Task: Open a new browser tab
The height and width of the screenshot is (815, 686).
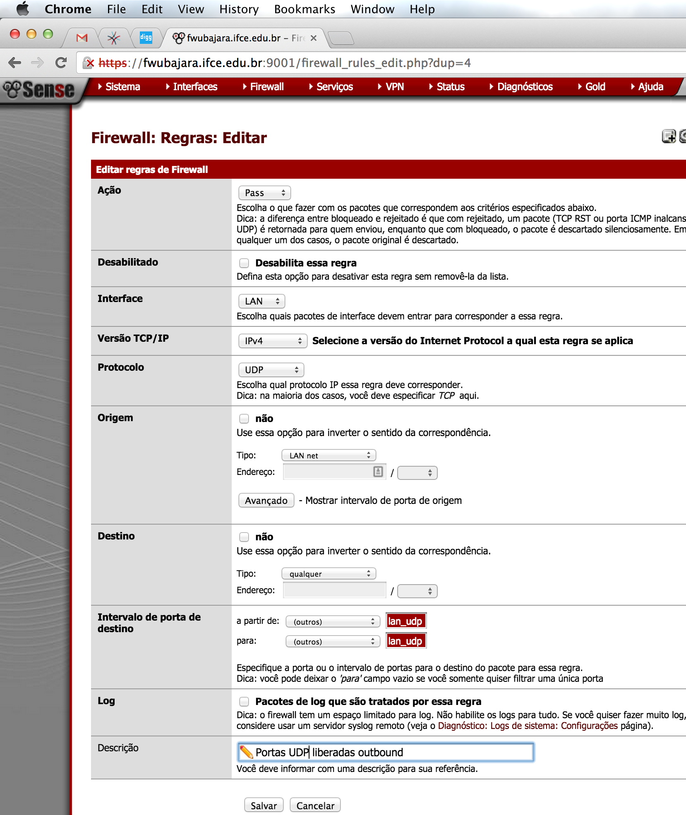Action: pos(341,38)
